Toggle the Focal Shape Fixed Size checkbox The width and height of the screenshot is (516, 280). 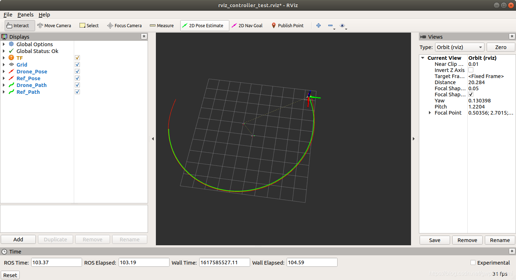tap(471, 94)
